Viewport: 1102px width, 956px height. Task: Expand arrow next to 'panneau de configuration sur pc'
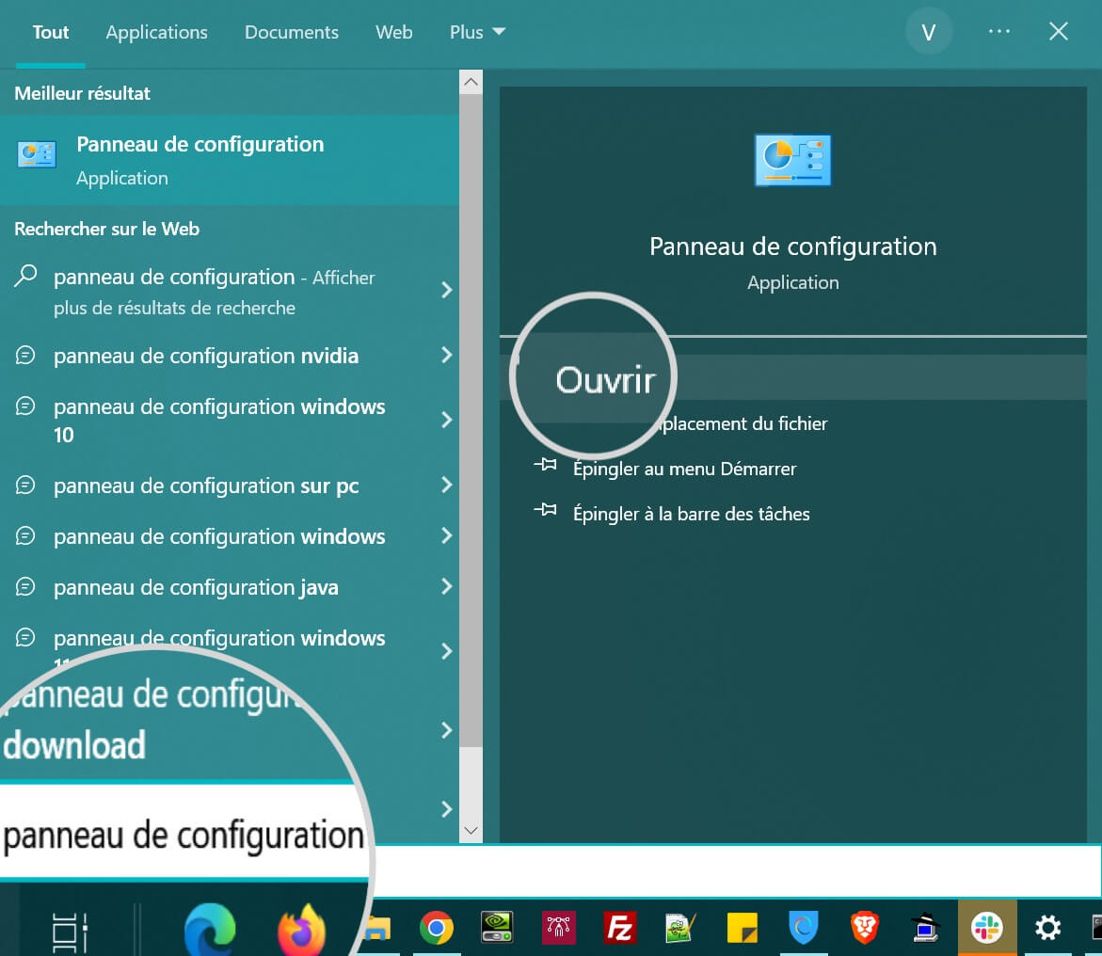pos(446,485)
